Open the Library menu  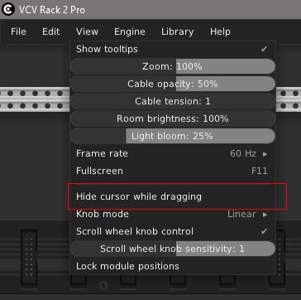[x=177, y=31]
